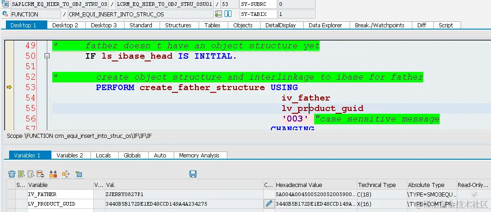491x212 pixels.
Task: Click the CRM_EQUI_INSERT_INTO_STRUC_OS field
Action: (140, 14)
